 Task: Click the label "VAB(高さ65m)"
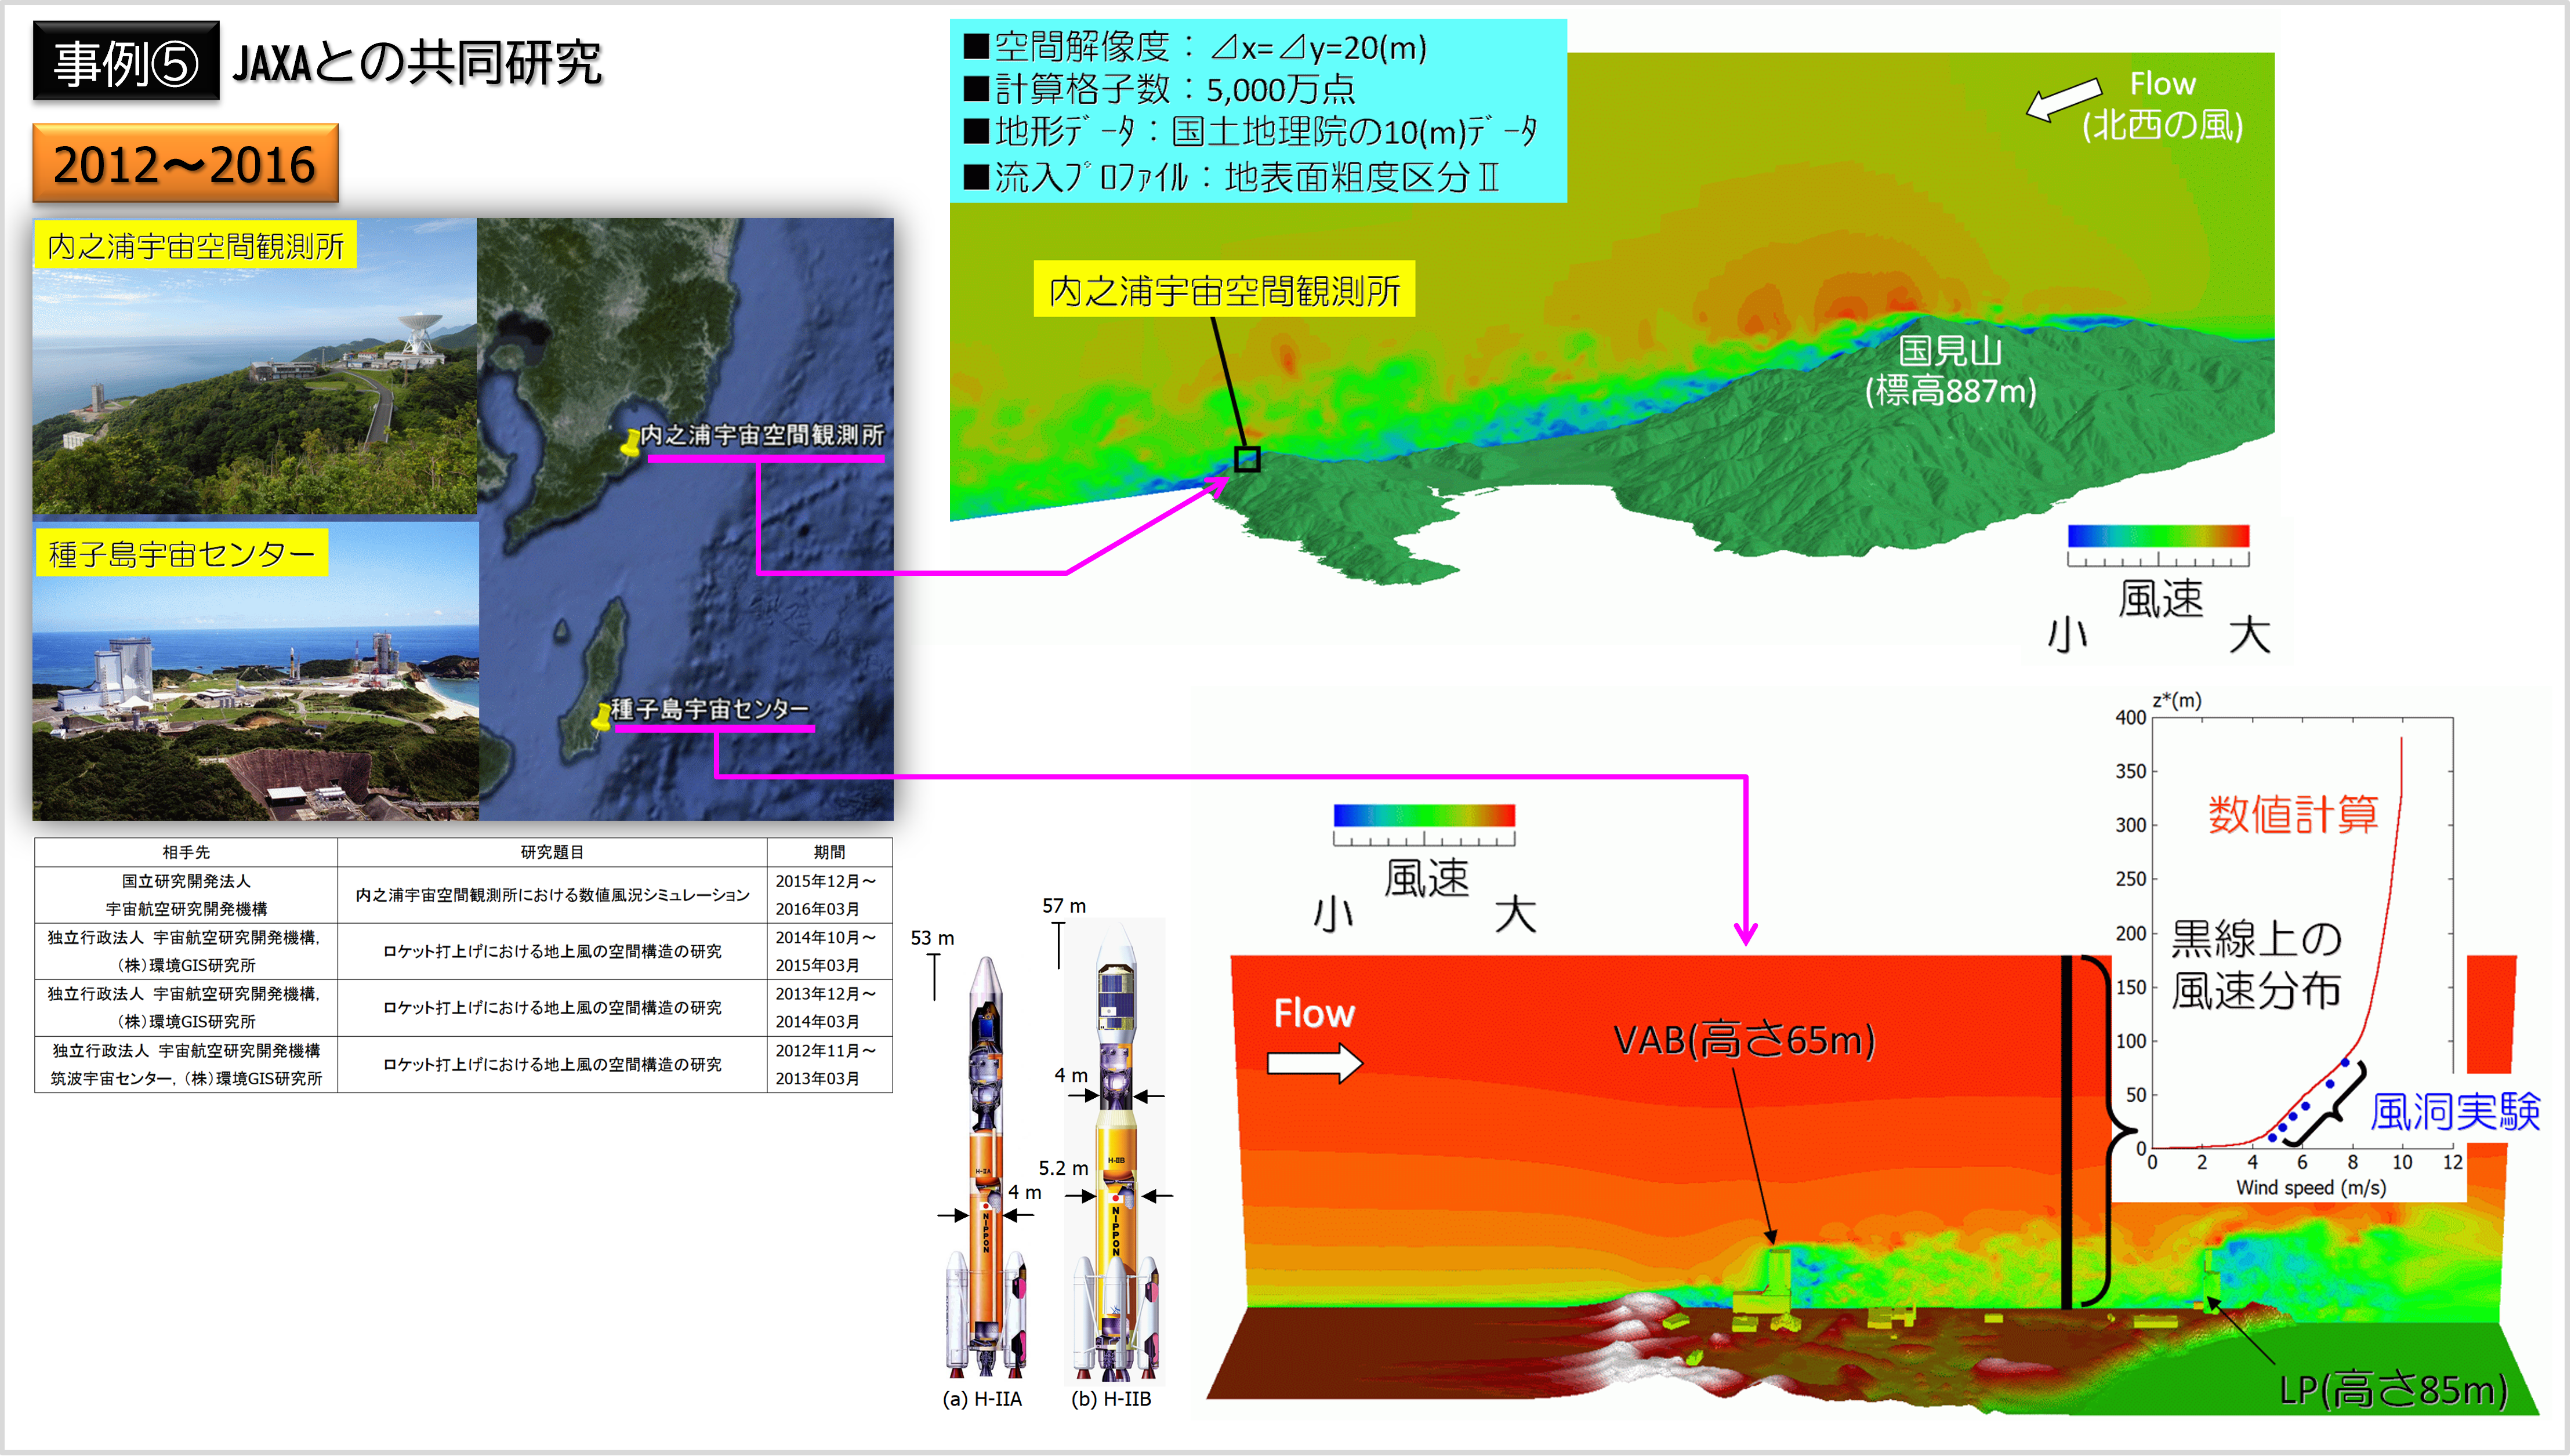(1744, 1040)
